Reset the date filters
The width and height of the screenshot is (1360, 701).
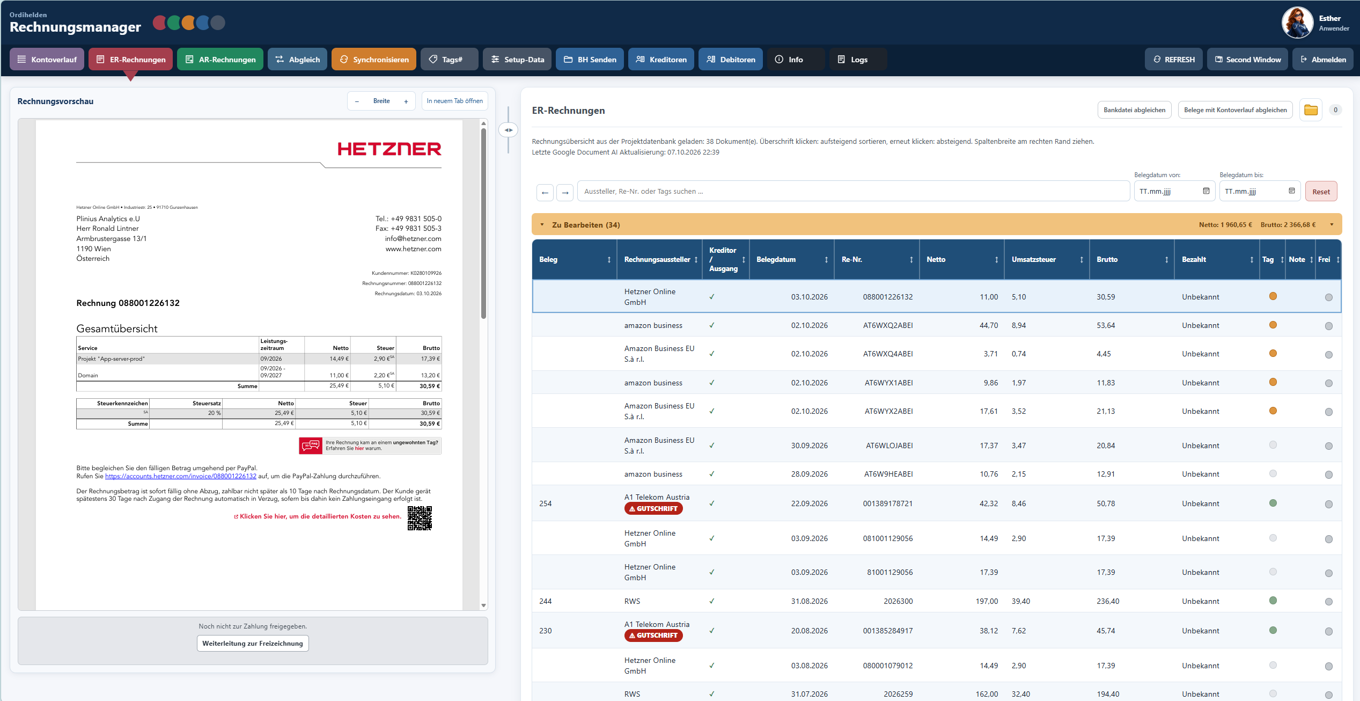(x=1321, y=192)
